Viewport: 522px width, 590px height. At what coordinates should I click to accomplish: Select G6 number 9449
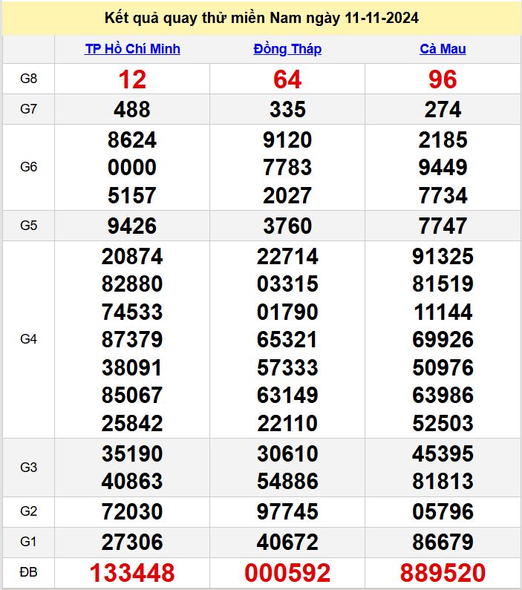[443, 168]
